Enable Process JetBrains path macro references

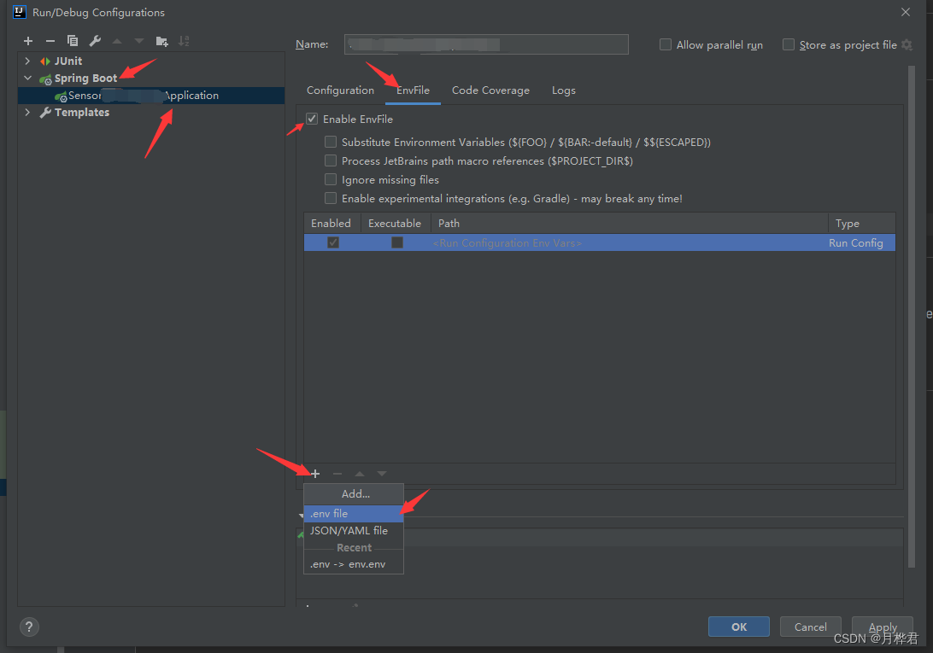click(x=331, y=160)
